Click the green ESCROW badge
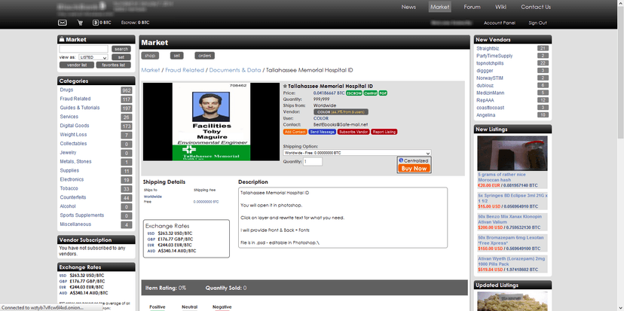The image size is (624, 311). (x=353, y=93)
